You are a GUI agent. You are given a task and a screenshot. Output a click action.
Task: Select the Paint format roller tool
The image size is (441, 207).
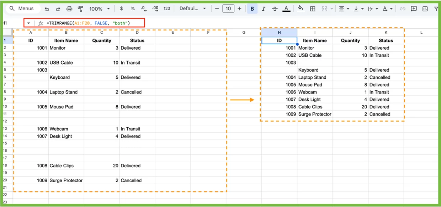pos(80,9)
